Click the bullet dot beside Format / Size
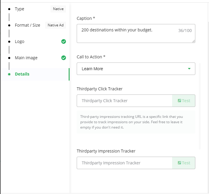The height and width of the screenshot is (194, 209). tap(9, 25)
